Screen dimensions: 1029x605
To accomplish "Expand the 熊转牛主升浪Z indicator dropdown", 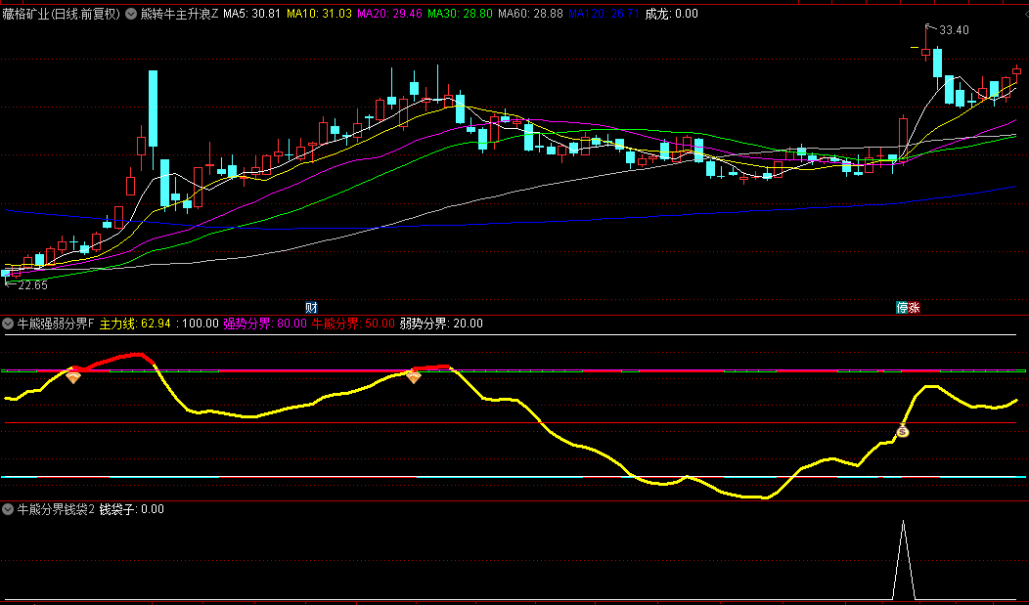I will [x=131, y=14].
